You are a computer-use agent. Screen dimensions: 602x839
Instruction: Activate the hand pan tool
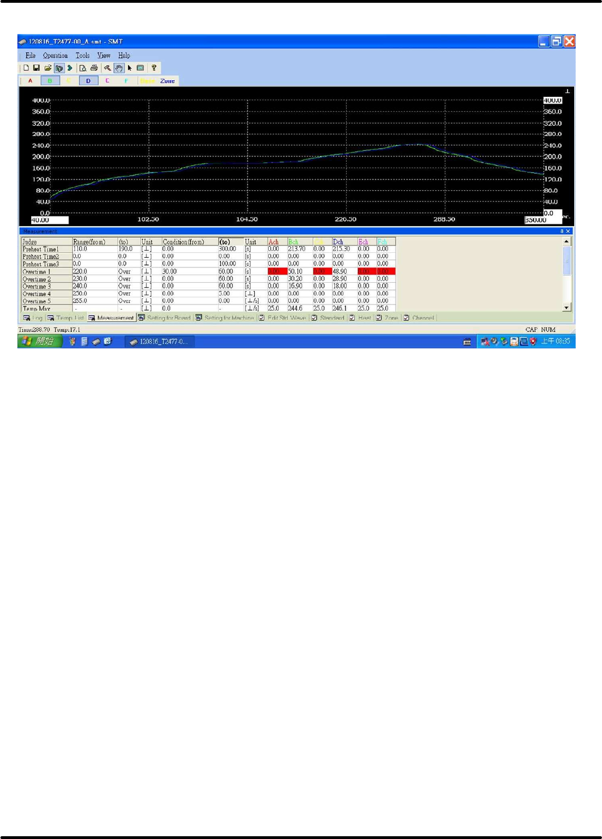click(x=119, y=68)
